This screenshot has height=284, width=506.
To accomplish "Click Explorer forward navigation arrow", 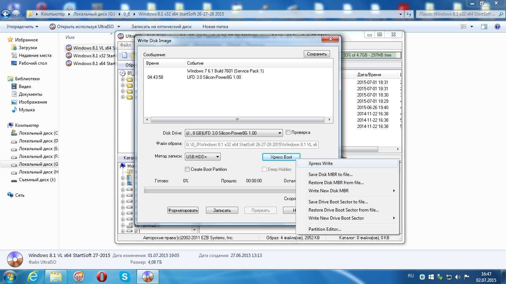I will click(16, 14).
